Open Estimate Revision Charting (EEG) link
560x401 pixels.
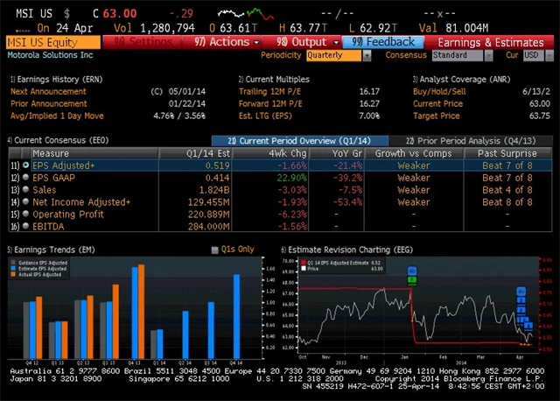pos(352,250)
